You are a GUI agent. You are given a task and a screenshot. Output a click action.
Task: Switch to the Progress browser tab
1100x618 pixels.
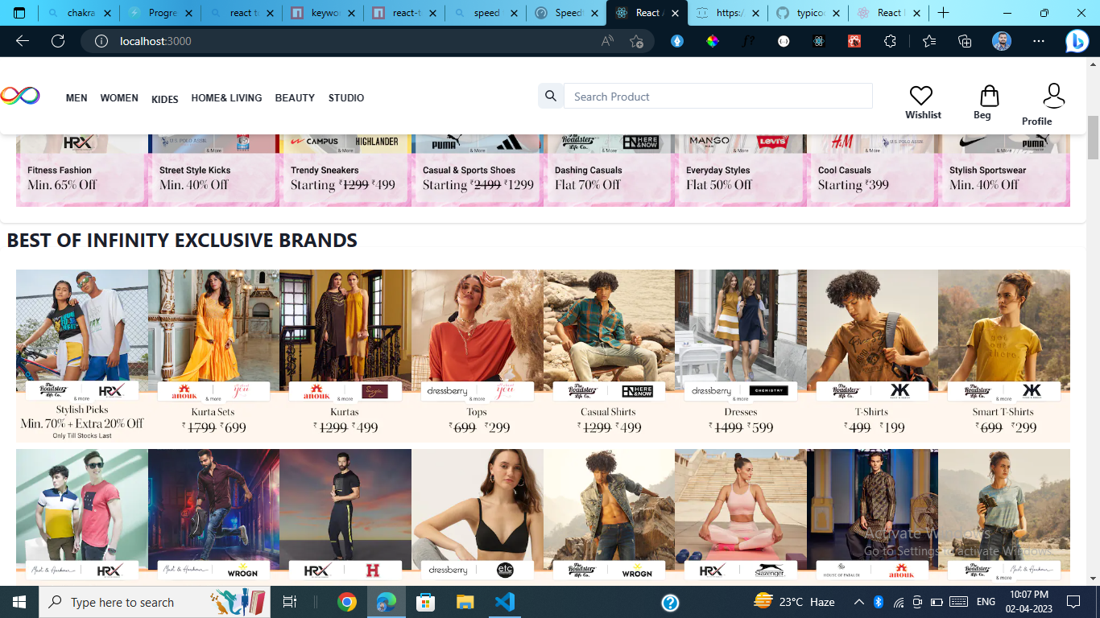coord(159,13)
